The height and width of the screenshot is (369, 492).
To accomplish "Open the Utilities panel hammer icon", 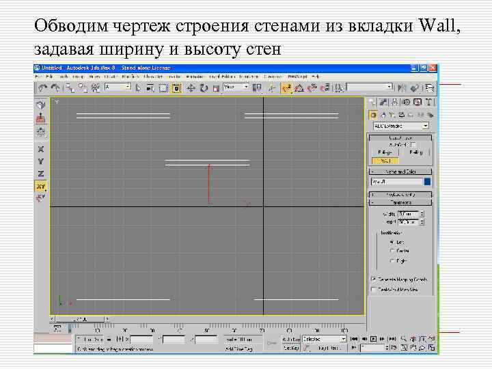I will [428, 102].
